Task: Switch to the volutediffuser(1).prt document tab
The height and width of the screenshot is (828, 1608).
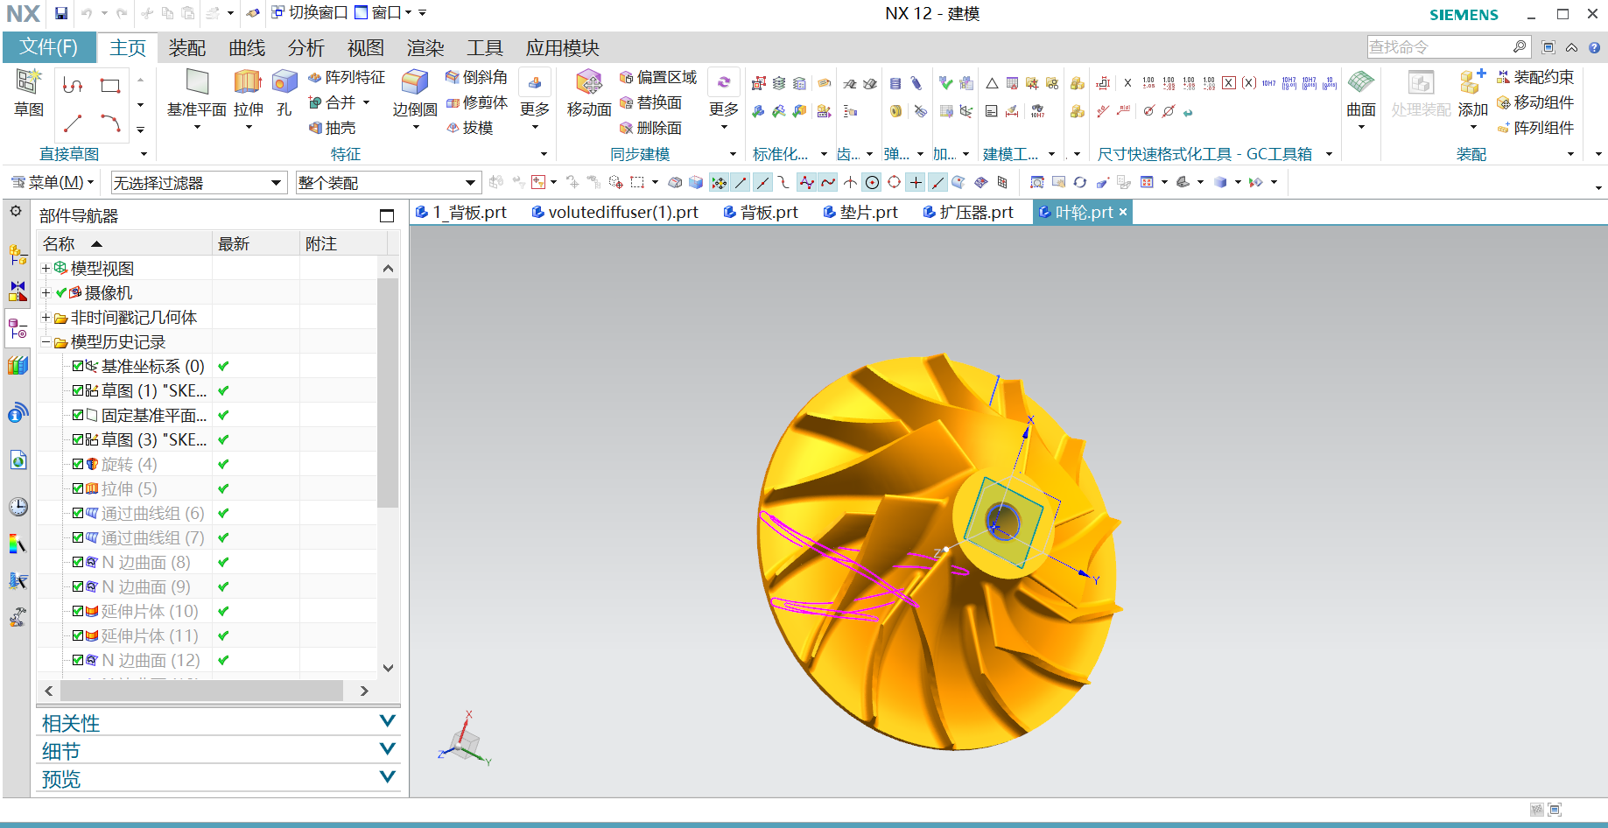Action: pyautogui.click(x=614, y=212)
